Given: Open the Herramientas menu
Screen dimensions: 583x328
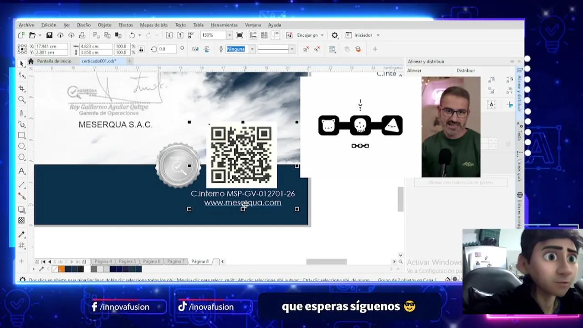Looking at the screenshot, I should 224,25.
